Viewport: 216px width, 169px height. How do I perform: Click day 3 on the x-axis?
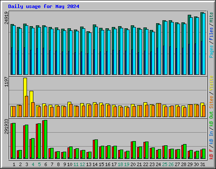click(x=27, y=164)
